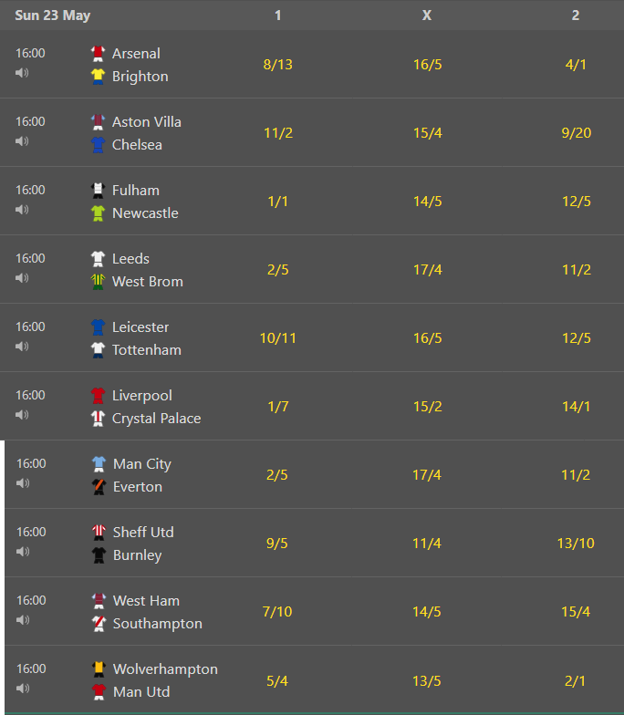Viewport: 624px width, 715px height.
Task: Click the audio icon for Leeds vs West Brom
Action: (22, 277)
